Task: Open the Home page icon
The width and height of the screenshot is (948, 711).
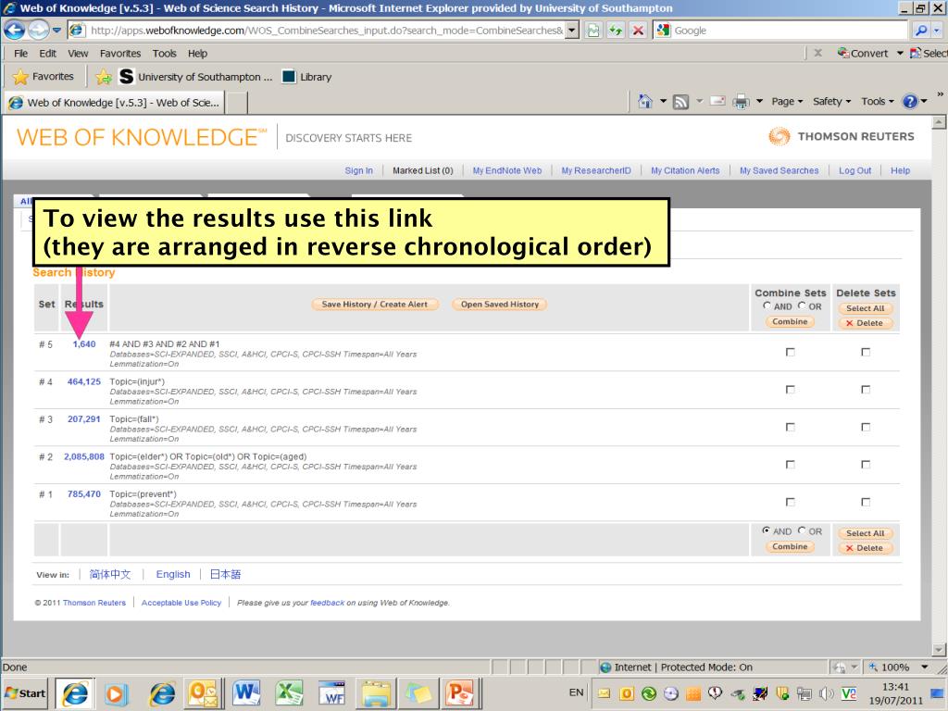Action: [x=645, y=102]
